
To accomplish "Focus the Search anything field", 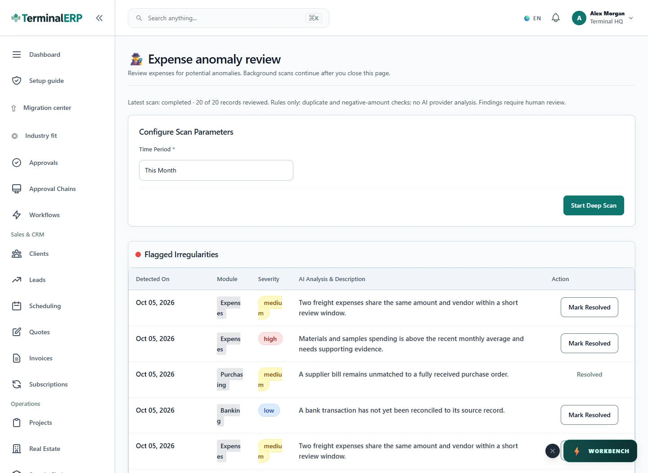I will click(x=229, y=18).
